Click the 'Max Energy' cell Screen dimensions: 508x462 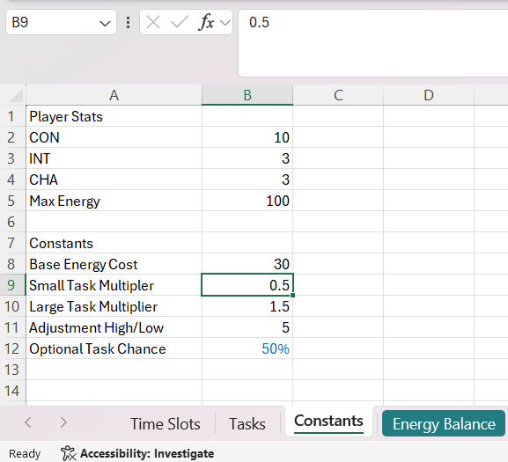[114, 201]
